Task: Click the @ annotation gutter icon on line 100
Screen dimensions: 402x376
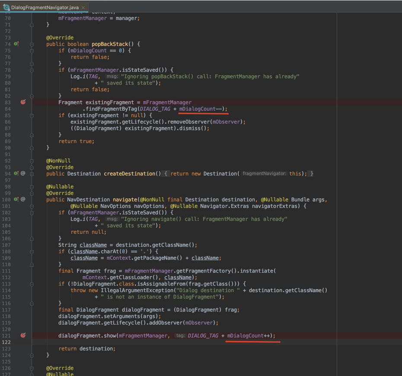Action: tap(23, 199)
